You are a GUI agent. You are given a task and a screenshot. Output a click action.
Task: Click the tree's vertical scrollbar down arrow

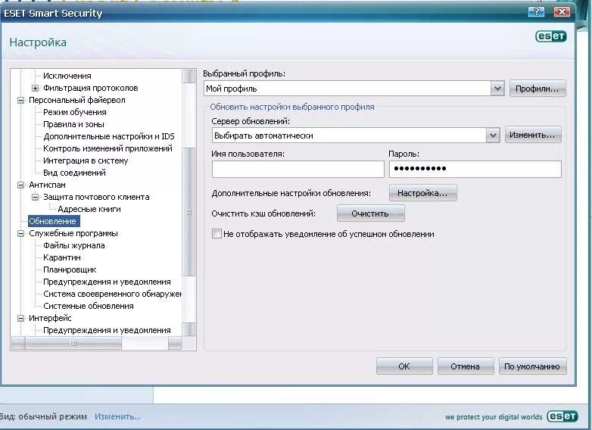coord(189,329)
